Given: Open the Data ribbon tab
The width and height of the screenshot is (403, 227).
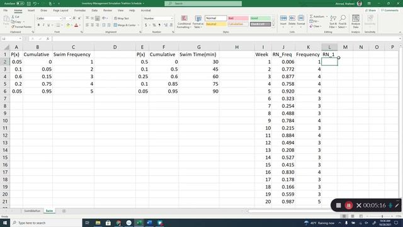Looking at the screenshot, I should pyautogui.click(x=94, y=10).
